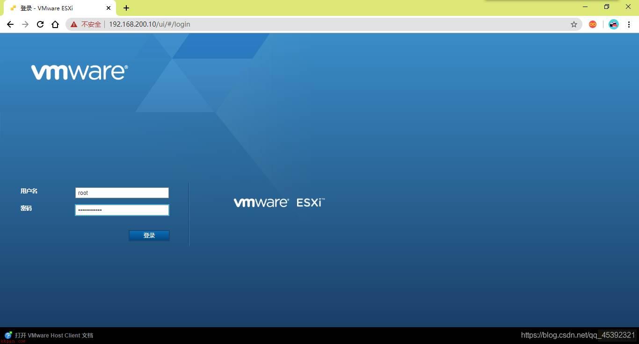Screen dimensions: 639x344
Task: Go to the browser Home page
Action: pyautogui.click(x=55, y=24)
